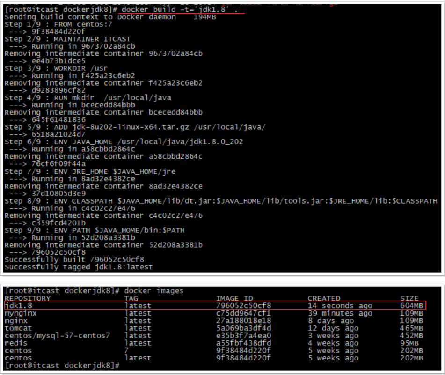Select the '39 minutes ago' created value
The height and width of the screenshot is (375, 445).
(x=340, y=313)
